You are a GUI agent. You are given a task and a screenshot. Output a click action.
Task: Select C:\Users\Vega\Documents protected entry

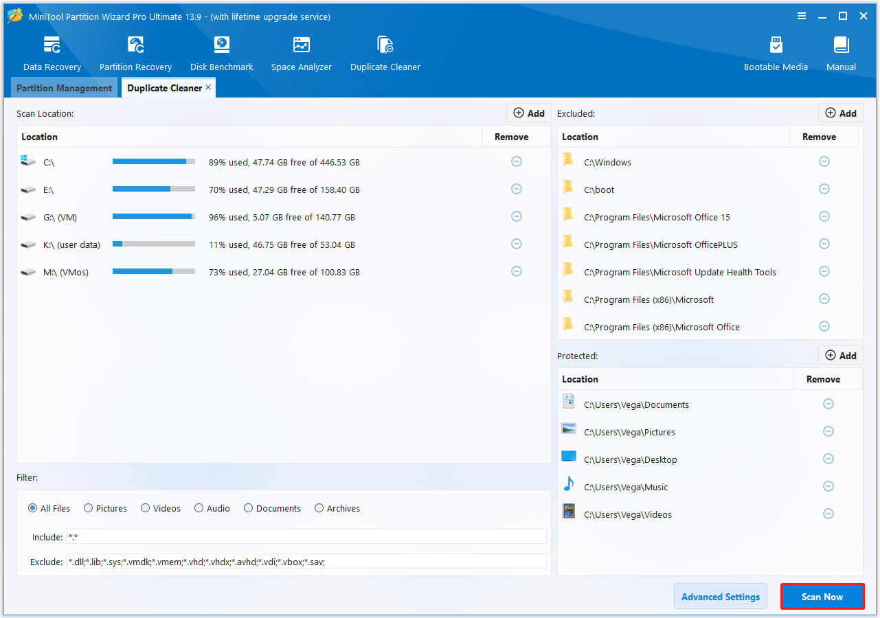coord(710,404)
